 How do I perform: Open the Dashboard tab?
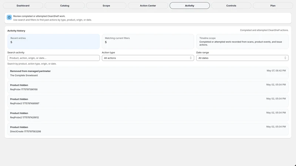pyautogui.click(x=23, y=6)
